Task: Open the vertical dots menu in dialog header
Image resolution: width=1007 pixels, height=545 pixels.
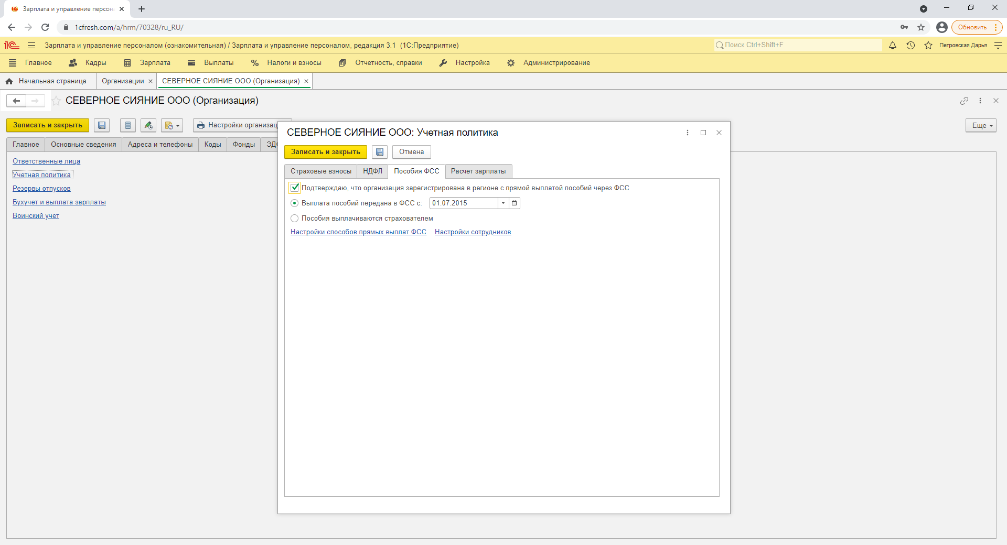Action: coord(687,133)
